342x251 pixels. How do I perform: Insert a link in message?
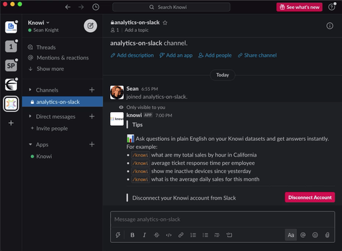click(x=181, y=235)
